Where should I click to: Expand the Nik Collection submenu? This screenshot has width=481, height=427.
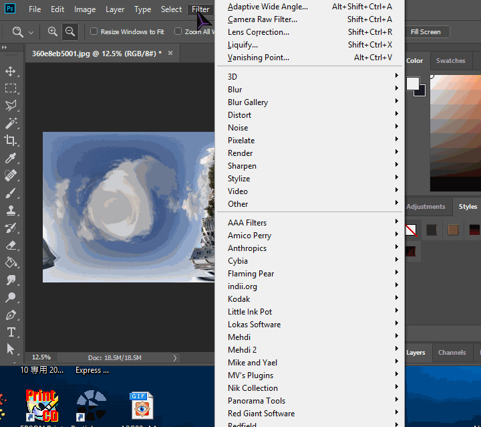pos(309,388)
